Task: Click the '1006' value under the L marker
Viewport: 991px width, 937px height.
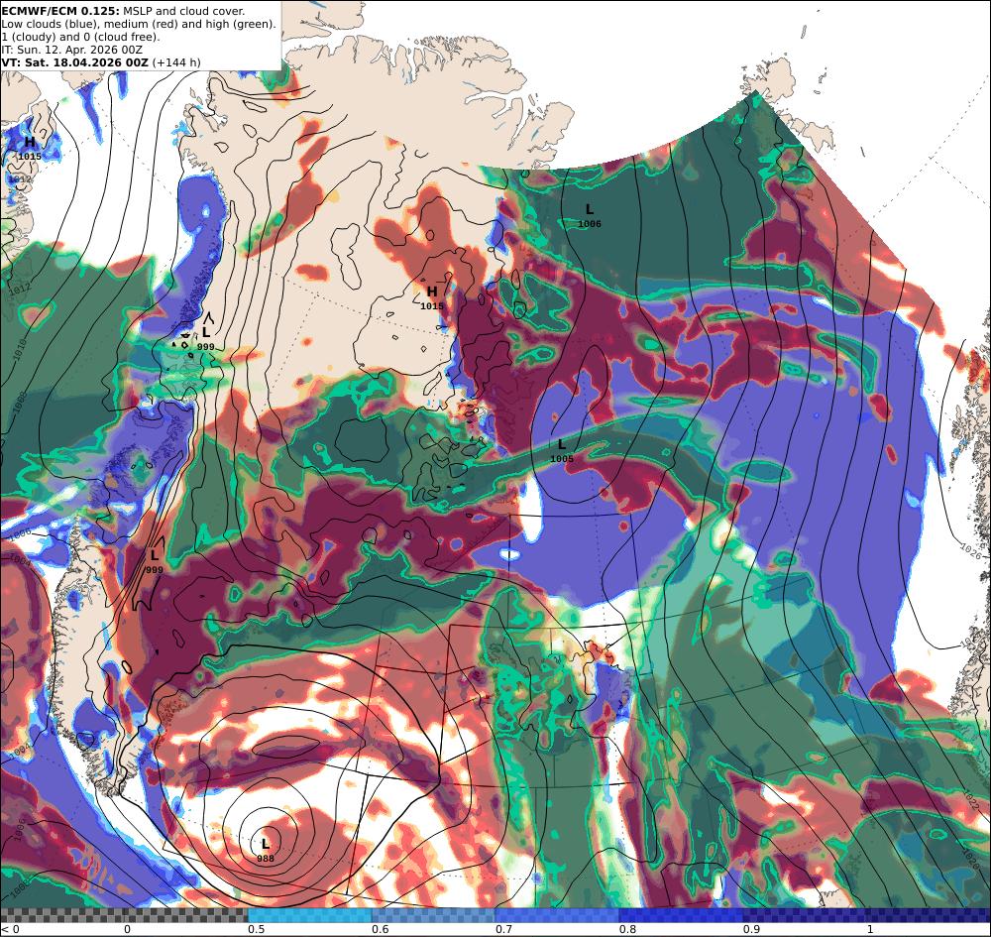Action: tap(589, 224)
